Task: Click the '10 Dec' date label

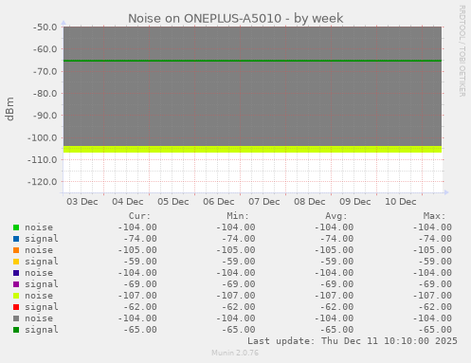Action: (x=401, y=202)
